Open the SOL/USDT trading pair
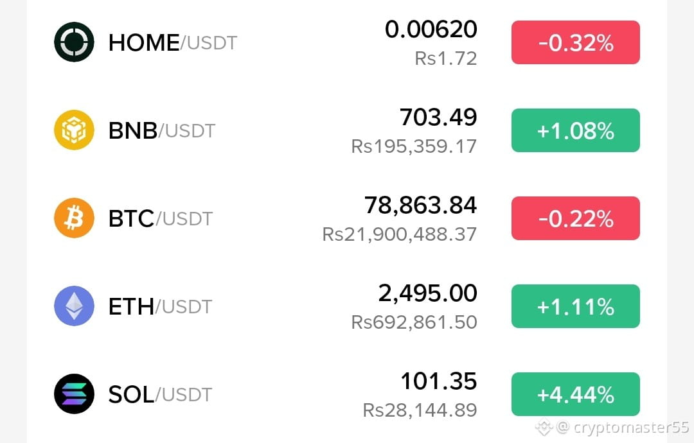The height and width of the screenshot is (443, 694). coord(160,395)
